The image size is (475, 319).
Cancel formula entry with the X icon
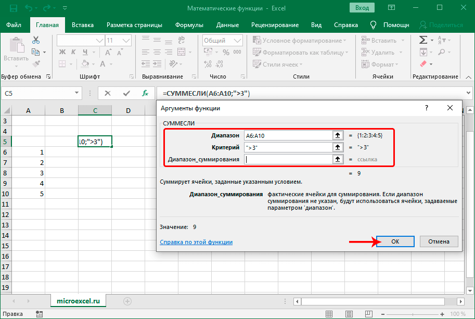click(x=108, y=93)
